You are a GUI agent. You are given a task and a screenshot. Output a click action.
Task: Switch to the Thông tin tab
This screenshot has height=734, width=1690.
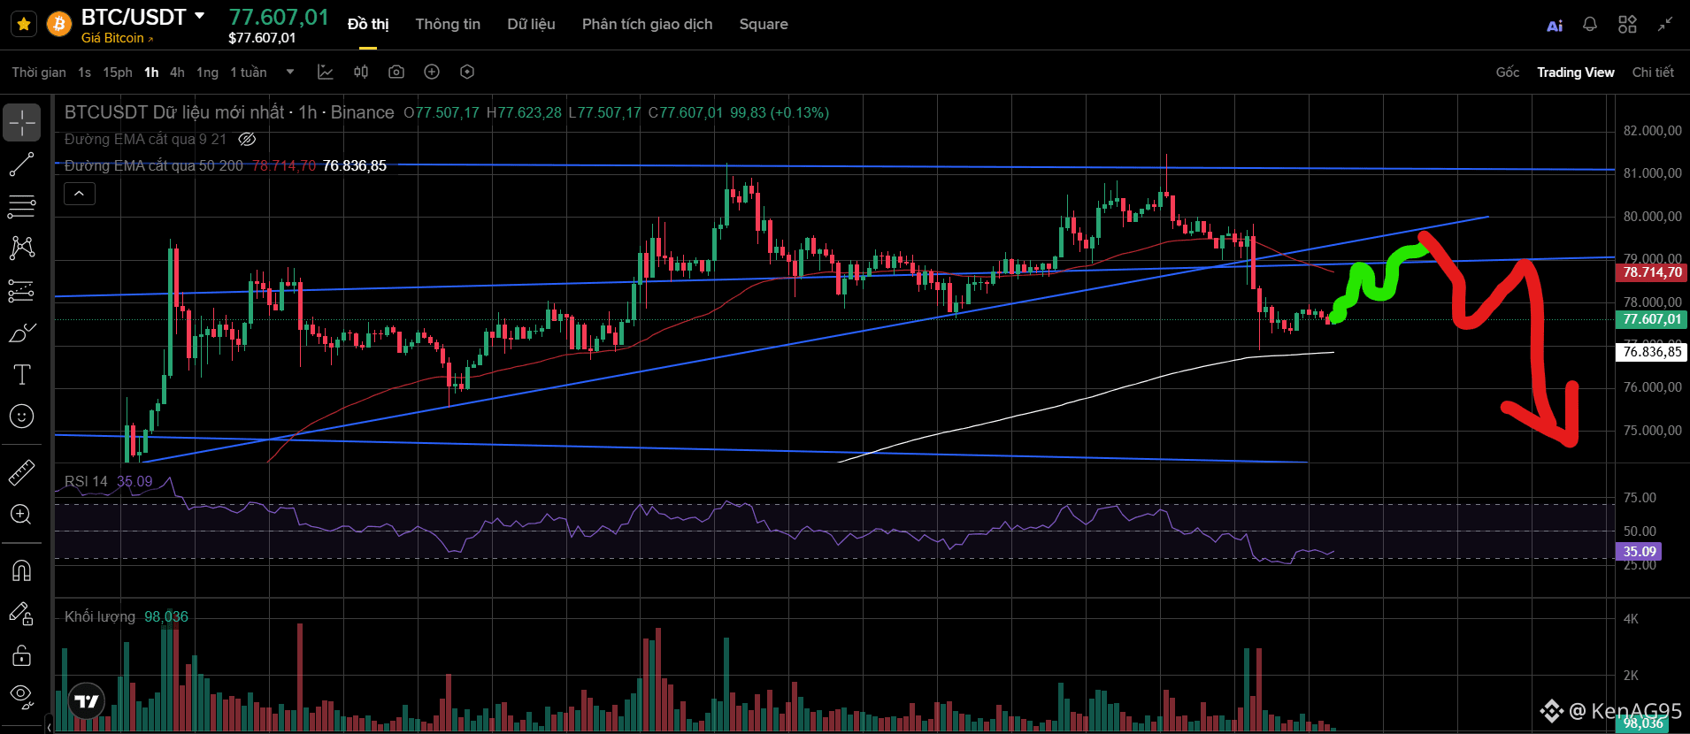448,24
